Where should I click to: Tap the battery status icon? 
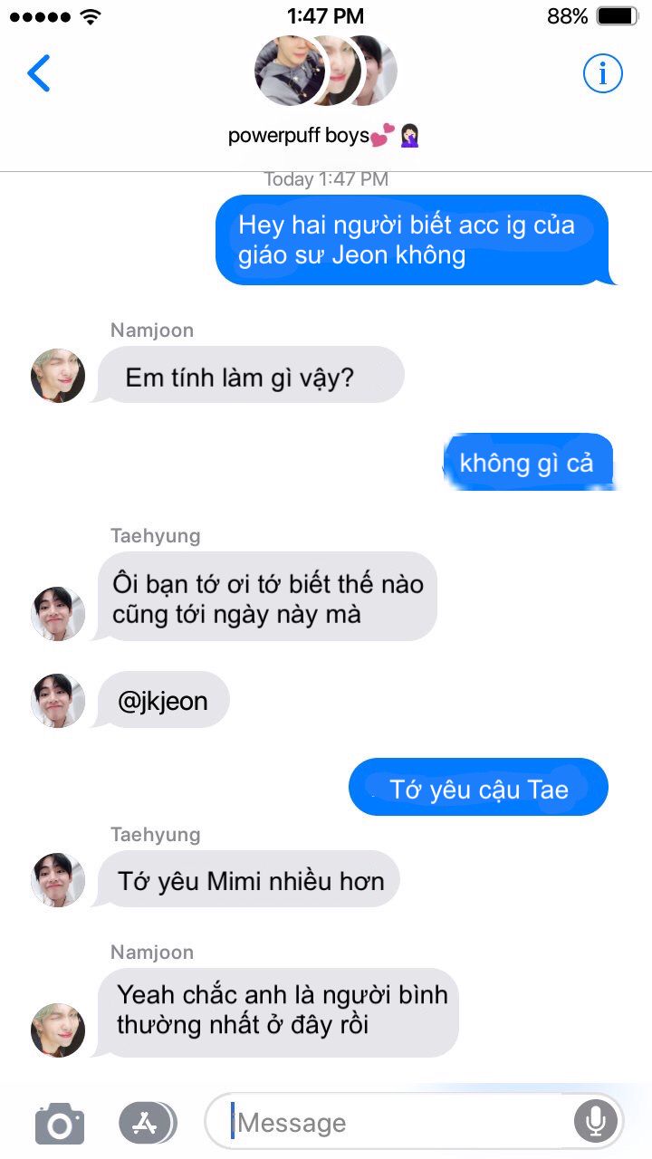(618, 16)
